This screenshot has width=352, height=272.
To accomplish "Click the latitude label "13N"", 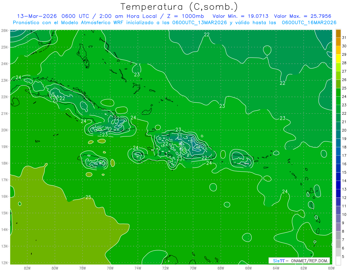I will 4,246.
